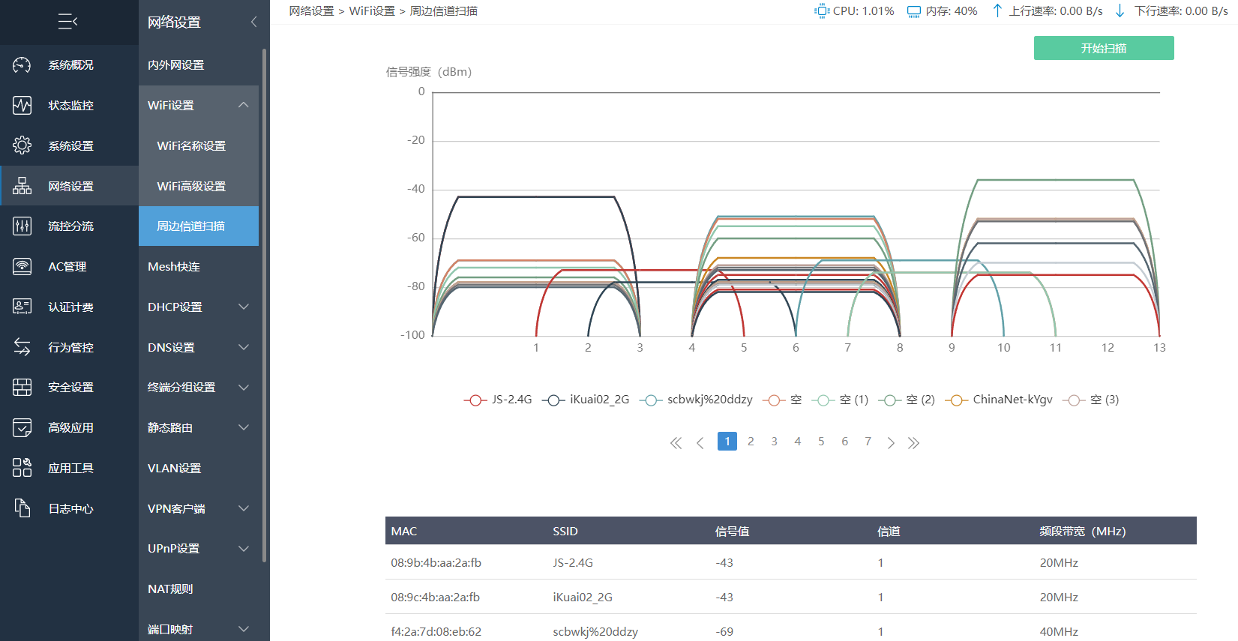Toggle the 空 (1) legend entry
Screen dimensions: 1238x641
(x=840, y=400)
